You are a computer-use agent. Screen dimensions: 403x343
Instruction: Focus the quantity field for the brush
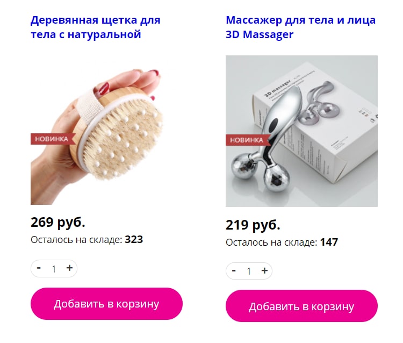(54, 269)
